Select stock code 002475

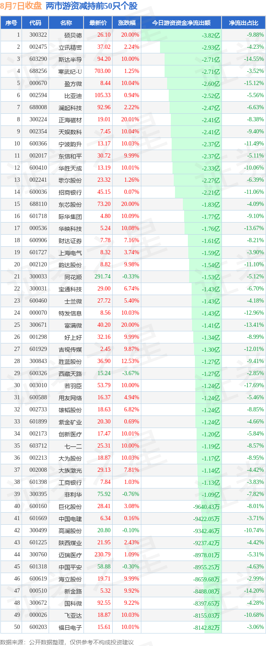pyautogui.click(x=38, y=47)
